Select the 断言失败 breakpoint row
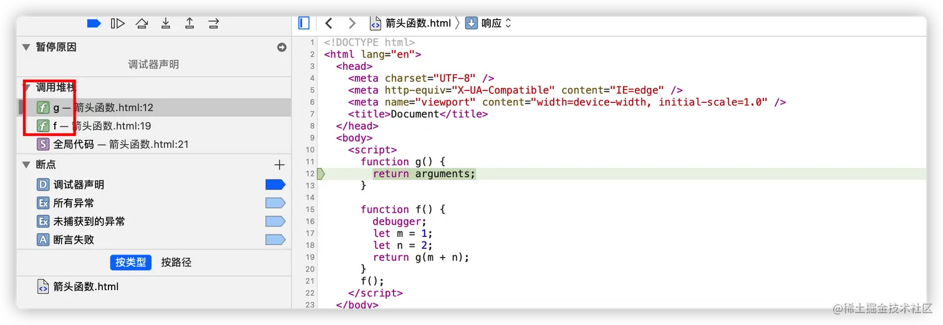The height and width of the screenshot is (325, 943). pos(154,240)
